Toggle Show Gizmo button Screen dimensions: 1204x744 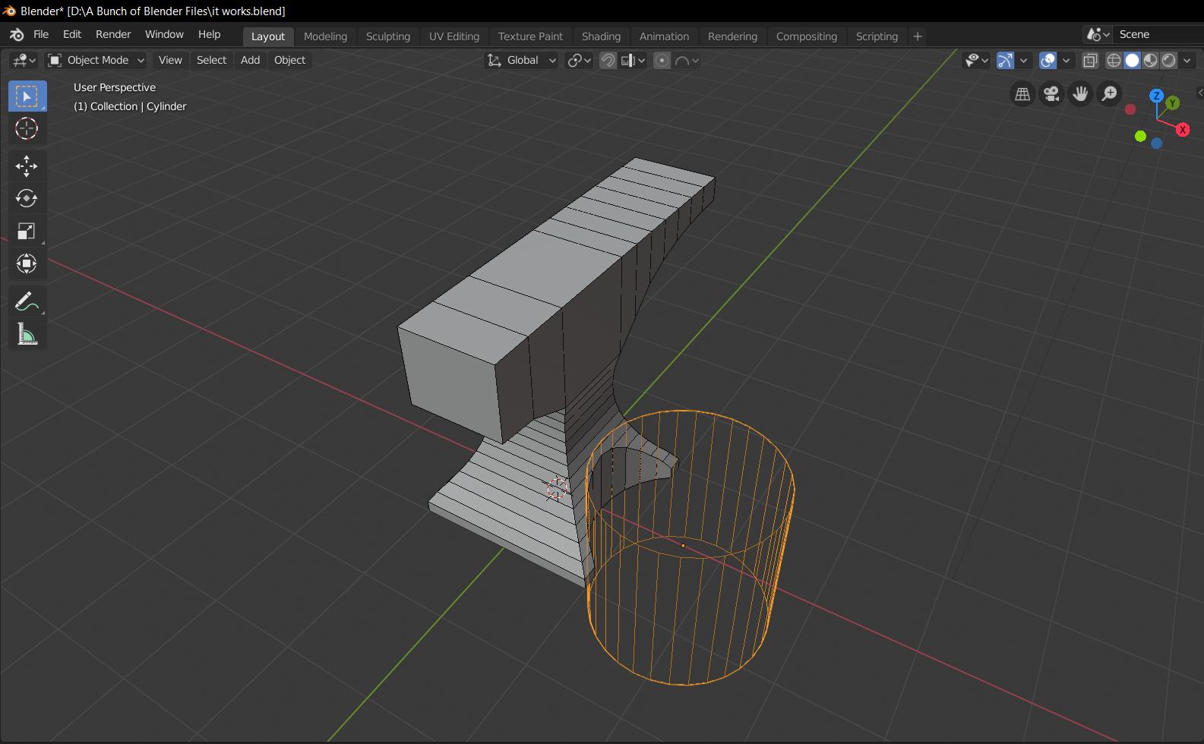pyautogui.click(x=1005, y=60)
